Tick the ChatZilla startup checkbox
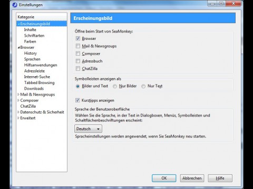253x189 pixels. [x=78, y=69]
